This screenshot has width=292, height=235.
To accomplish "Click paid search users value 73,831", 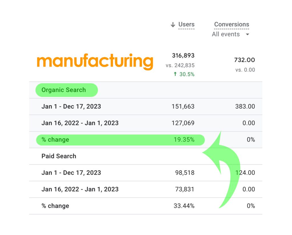I will [185, 189].
